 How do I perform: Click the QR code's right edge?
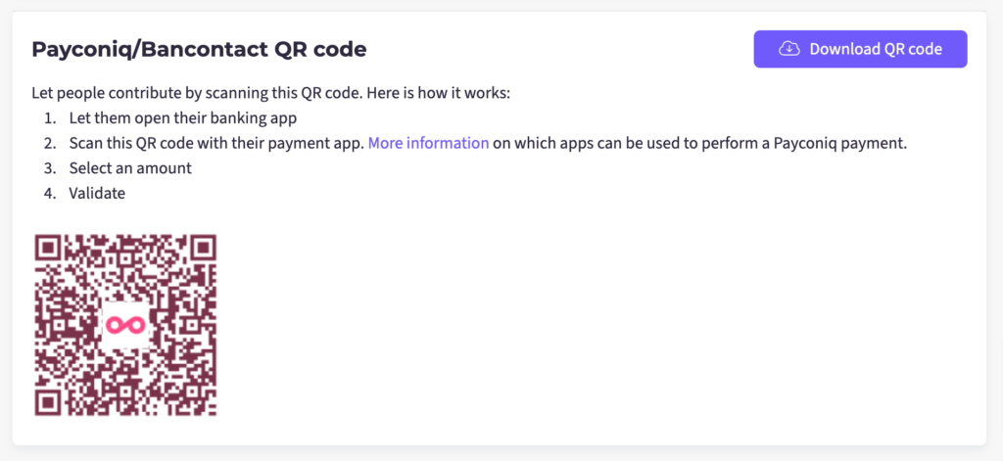214,325
